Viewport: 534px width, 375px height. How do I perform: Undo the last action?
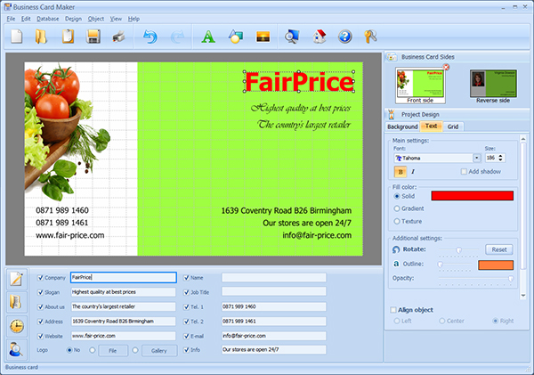coord(150,37)
